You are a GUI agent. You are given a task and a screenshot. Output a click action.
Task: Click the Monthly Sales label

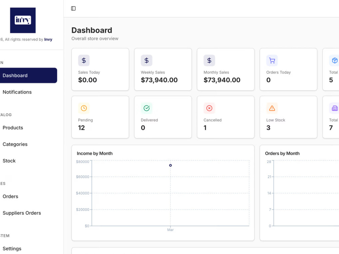pos(216,72)
